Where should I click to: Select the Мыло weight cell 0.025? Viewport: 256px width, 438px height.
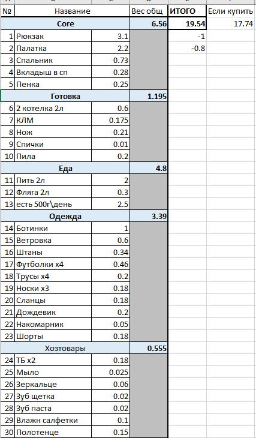[110, 373]
